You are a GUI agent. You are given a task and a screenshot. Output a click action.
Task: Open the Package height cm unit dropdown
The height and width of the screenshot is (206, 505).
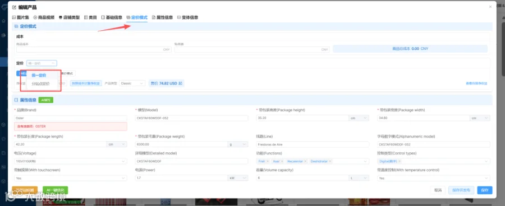359,118
